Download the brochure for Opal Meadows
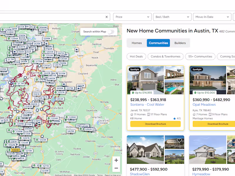The image size is (235, 176). click(x=218, y=124)
